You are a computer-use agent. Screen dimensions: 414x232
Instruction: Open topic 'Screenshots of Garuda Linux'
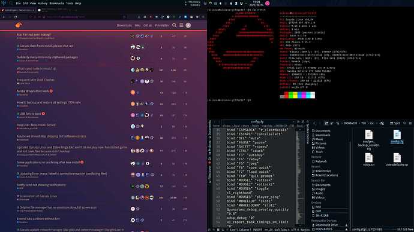click(x=38, y=196)
